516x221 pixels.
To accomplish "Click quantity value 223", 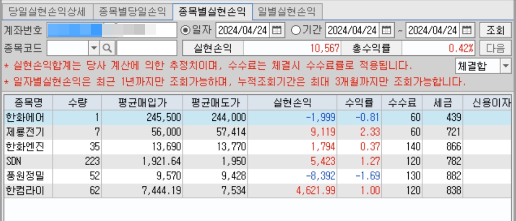I will 92,161.
